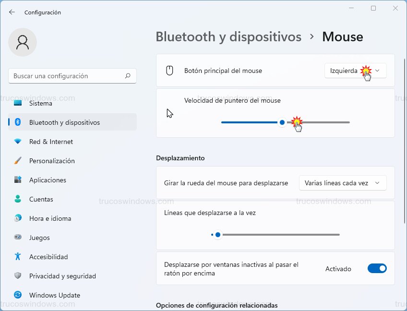Screen dimensions: 407x311
Task: Click the back arrow button
Action: [12, 12]
